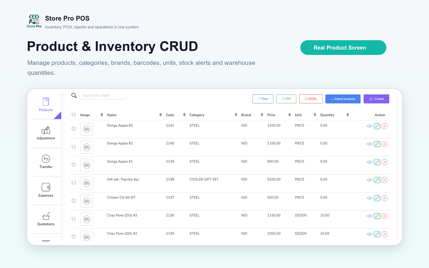The height and width of the screenshot is (268, 429).
Task: Sort the table by Name column arrows
Action: (x=161, y=115)
